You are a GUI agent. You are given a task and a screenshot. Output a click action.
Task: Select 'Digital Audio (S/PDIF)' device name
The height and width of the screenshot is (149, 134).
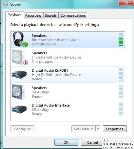click(x=50, y=70)
